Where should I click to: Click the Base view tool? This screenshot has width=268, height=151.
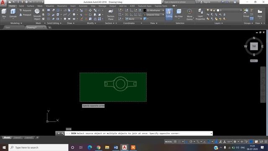point(260,13)
